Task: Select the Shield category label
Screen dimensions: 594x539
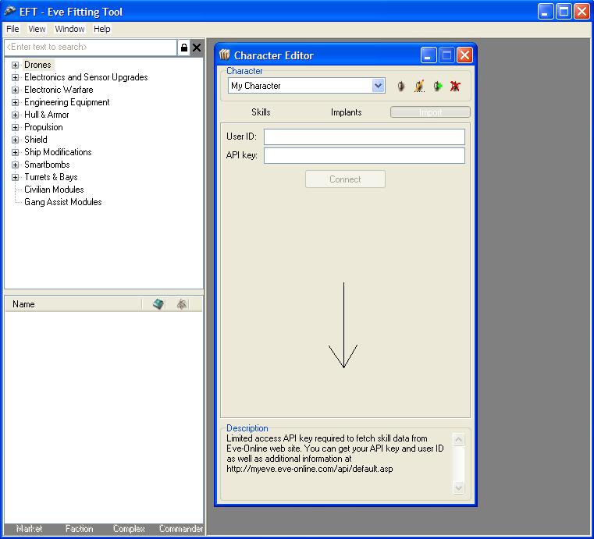Action: pos(36,140)
